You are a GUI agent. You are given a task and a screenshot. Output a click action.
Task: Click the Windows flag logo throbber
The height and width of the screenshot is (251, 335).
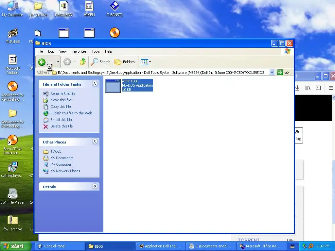287,51
